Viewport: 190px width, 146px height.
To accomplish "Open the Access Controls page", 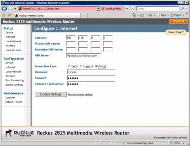I will click(x=14, y=85).
